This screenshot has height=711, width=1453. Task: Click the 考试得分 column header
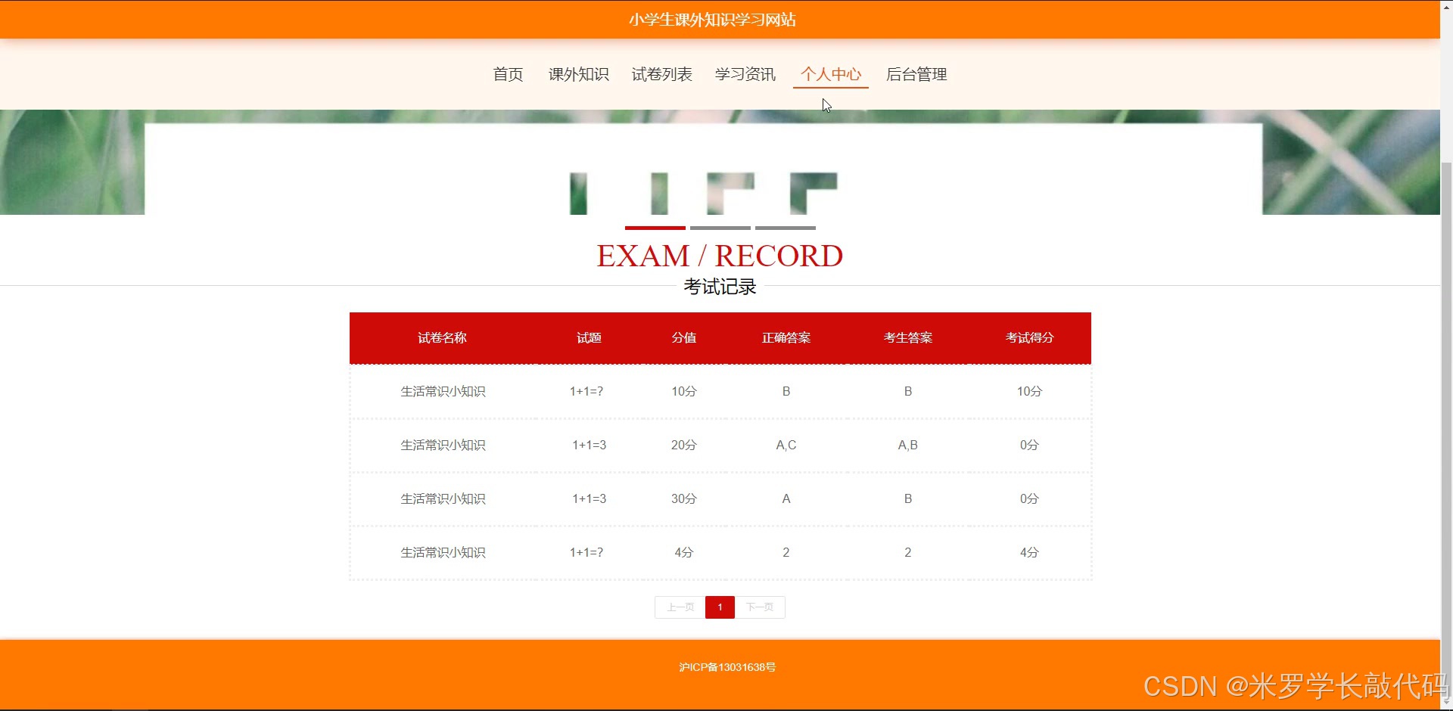coord(1028,338)
